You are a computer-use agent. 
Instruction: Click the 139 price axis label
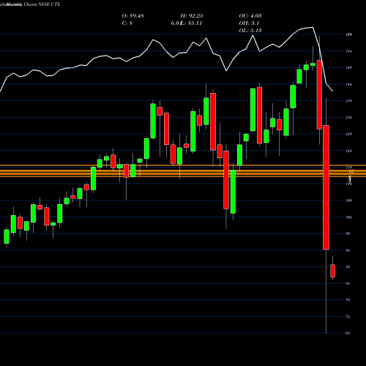click(348, 101)
